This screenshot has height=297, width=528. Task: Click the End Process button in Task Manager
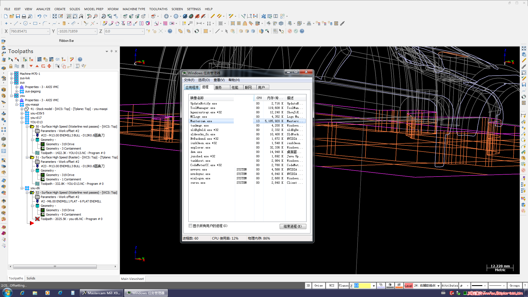(293, 226)
